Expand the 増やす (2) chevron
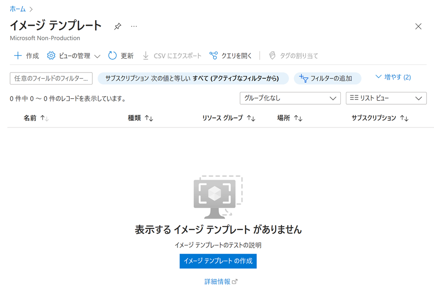This screenshot has height=300, width=434. click(393, 77)
